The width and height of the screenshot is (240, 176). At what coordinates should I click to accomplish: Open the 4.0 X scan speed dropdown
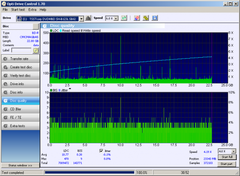(234, 151)
